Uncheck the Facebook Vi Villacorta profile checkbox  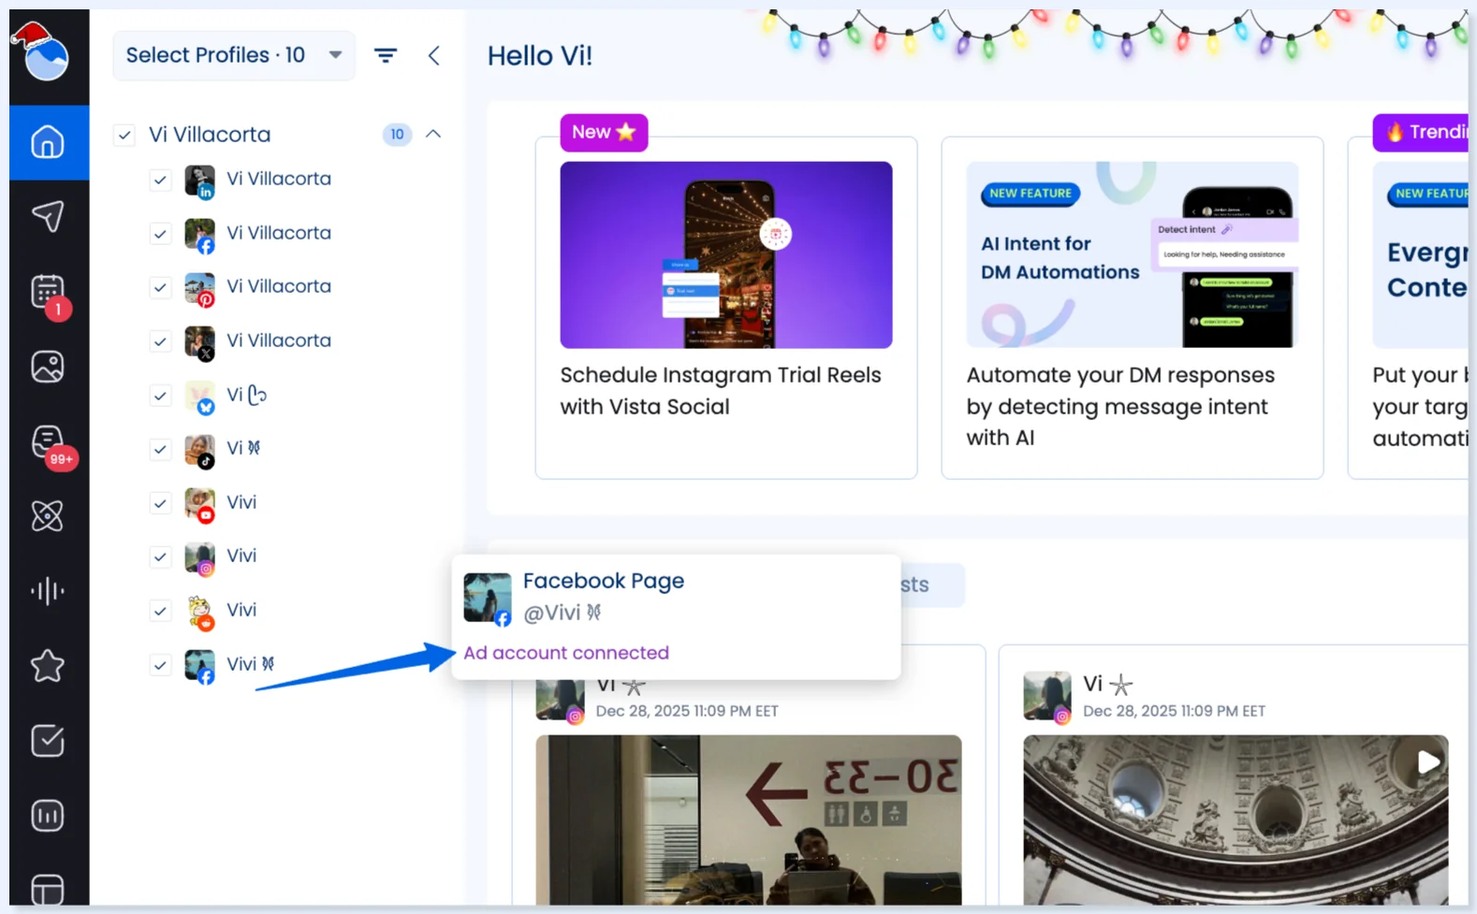pyautogui.click(x=160, y=234)
